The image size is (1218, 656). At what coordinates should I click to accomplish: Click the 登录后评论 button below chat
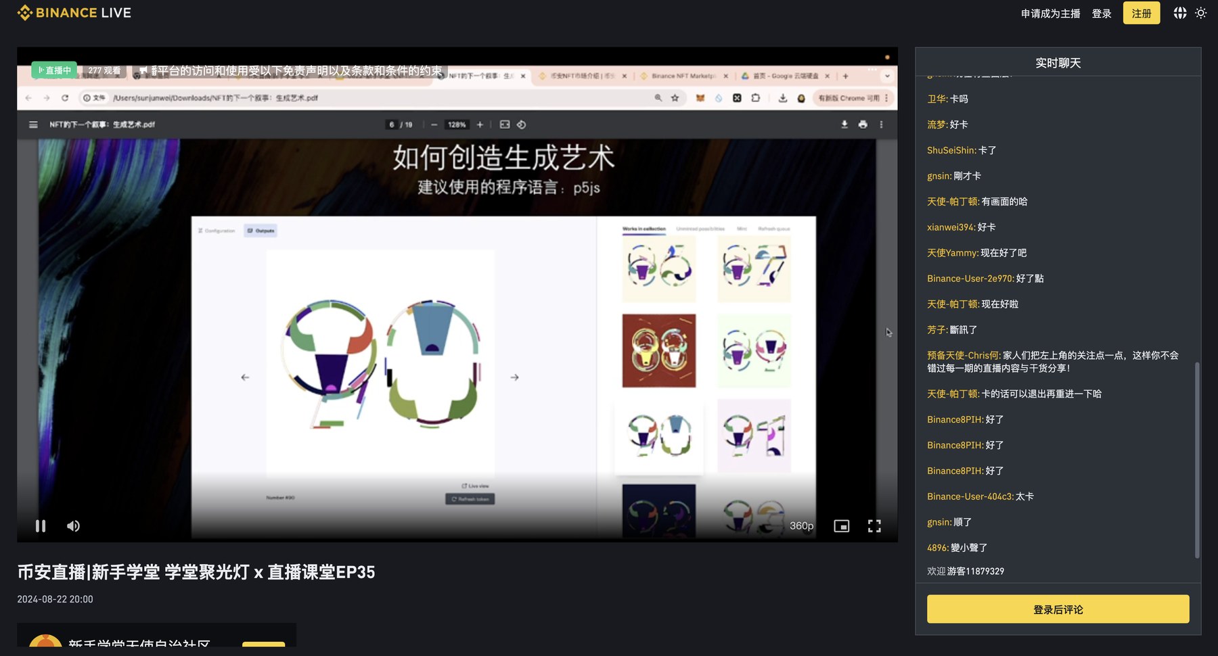coord(1058,609)
